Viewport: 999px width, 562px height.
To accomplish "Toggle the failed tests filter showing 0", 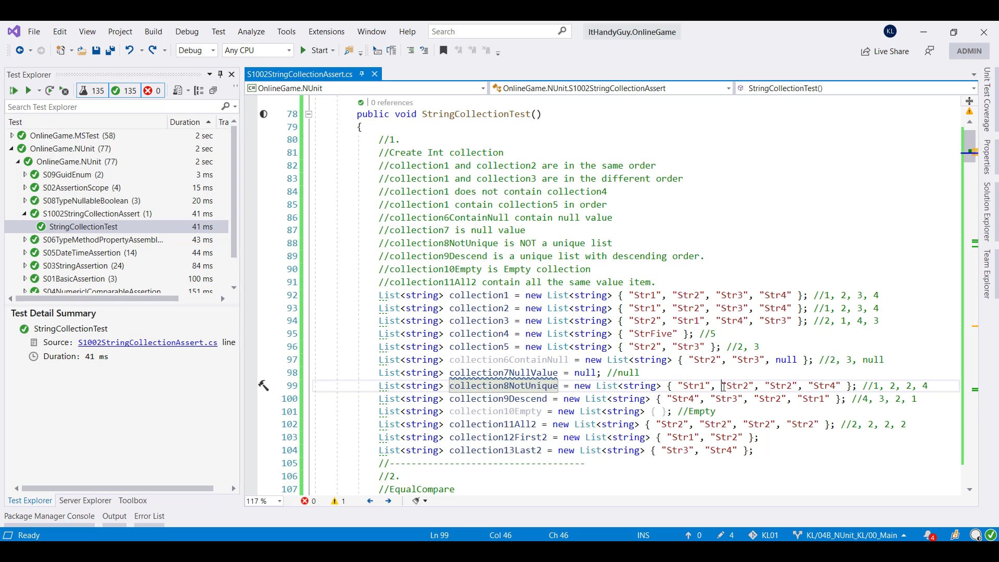I will tap(152, 91).
